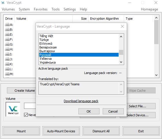Open the Help menu
Image resolution: width=162 pixels, height=139 pixels.
(x=83, y=9)
